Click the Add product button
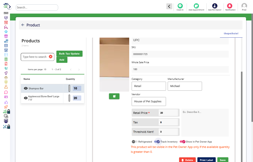 pyautogui.click(x=62, y=60)
